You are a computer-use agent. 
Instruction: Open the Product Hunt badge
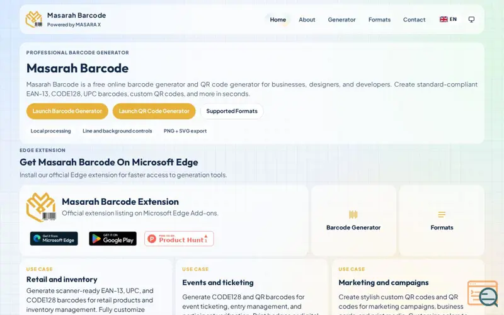click(x=179, y=239)
